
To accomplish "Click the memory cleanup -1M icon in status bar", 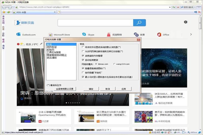I will (177, 132).
